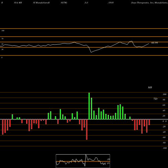Click the RSI axis label 50
The height and width of the screenshot is (168, 168).
pos(2,44)
